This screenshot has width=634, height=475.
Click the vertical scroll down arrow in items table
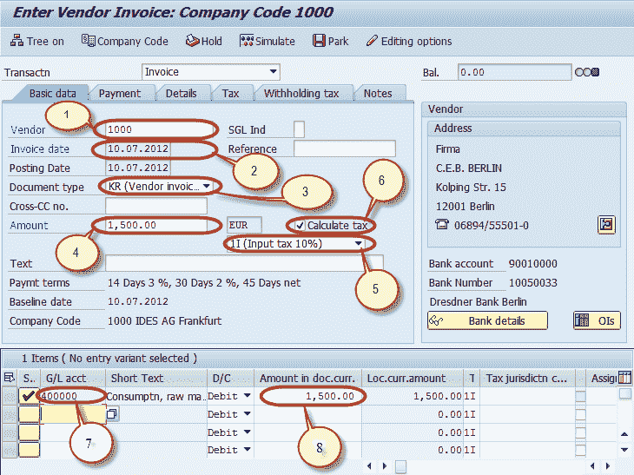click(624, 450)
